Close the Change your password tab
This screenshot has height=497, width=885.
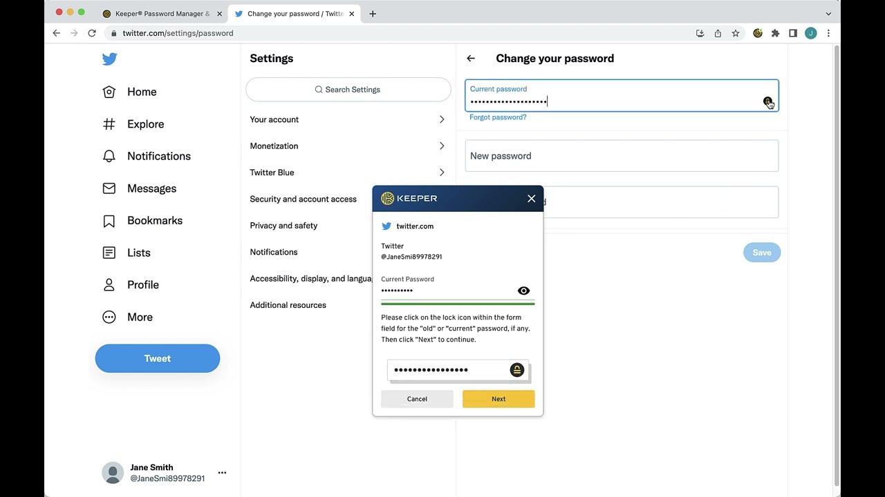[351, 14]
